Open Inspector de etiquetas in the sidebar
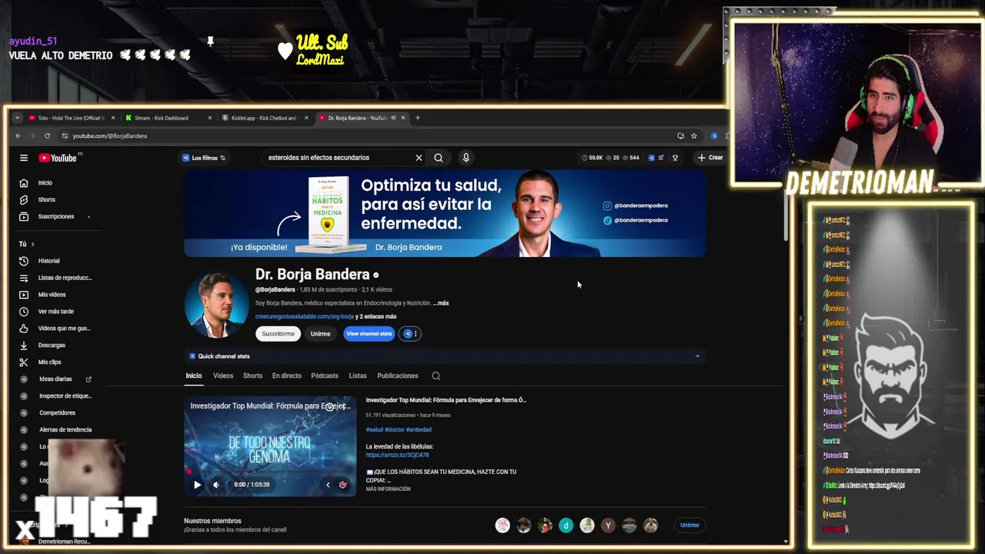 [x=55, y=396]
